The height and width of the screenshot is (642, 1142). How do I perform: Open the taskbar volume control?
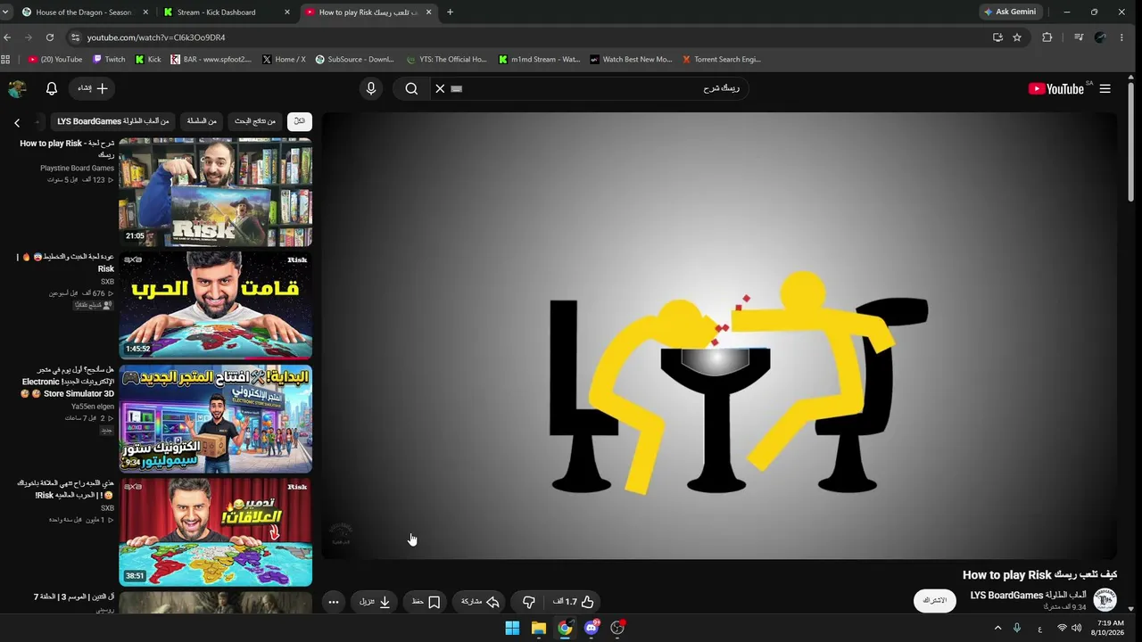[1077, 628]
